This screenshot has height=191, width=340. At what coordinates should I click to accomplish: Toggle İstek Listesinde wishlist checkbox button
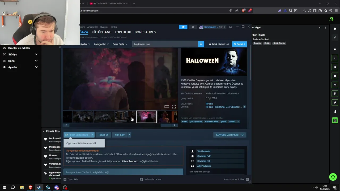[x=77, y=135]
